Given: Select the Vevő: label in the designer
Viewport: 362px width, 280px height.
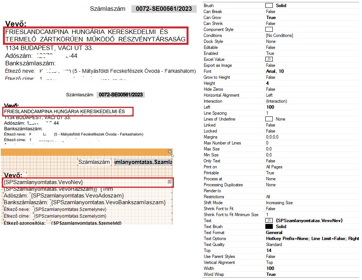Looking at the screenshot, I should (x=13, y=175).
